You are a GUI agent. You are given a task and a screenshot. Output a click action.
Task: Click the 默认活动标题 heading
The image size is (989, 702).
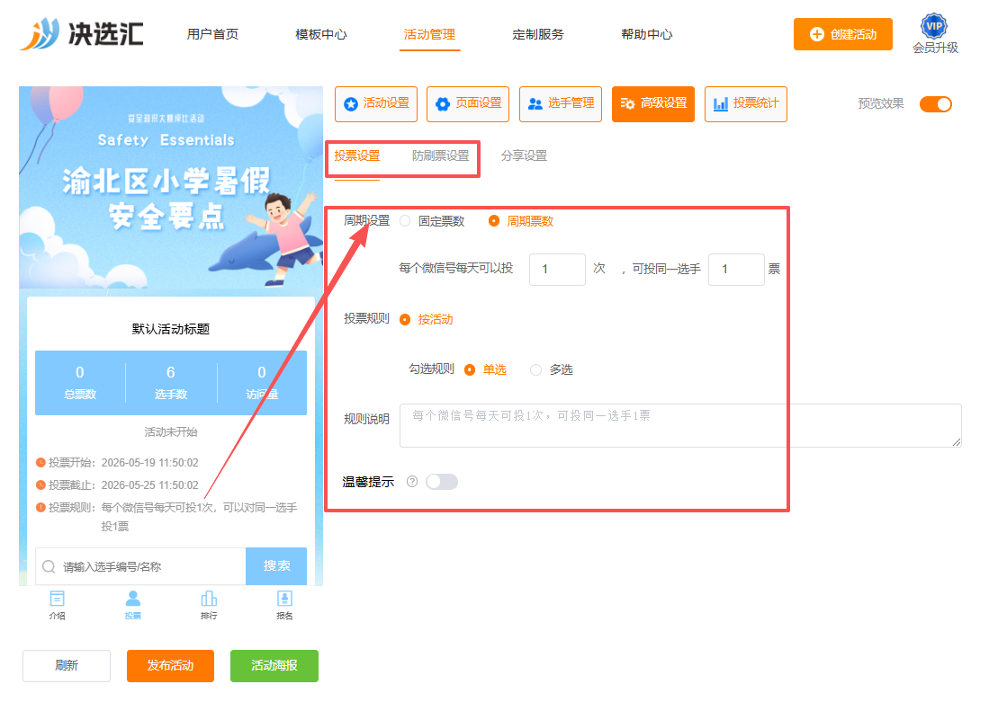(171, 329)
